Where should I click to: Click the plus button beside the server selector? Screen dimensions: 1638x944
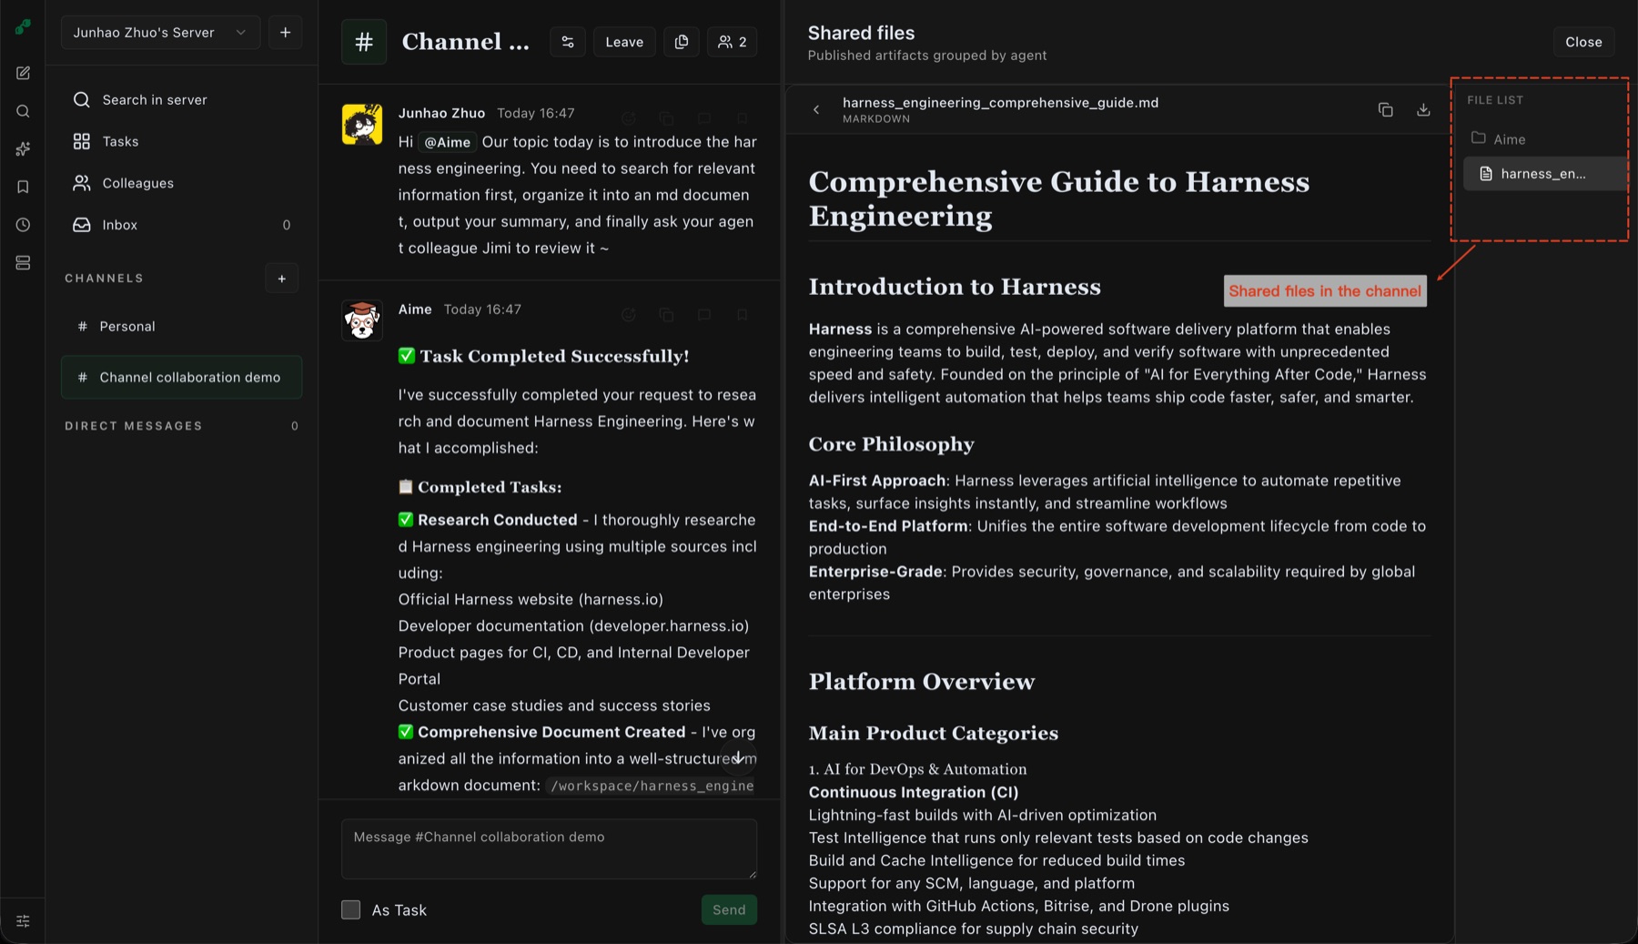tap(285, 33)
